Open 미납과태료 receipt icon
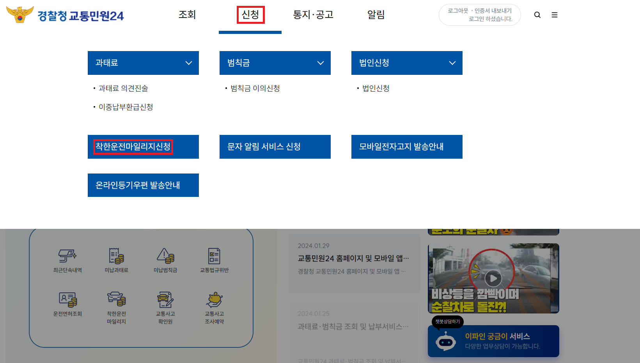Image resolution: width=640 pixels, height=363 pixels. click(x=116, y=256)
